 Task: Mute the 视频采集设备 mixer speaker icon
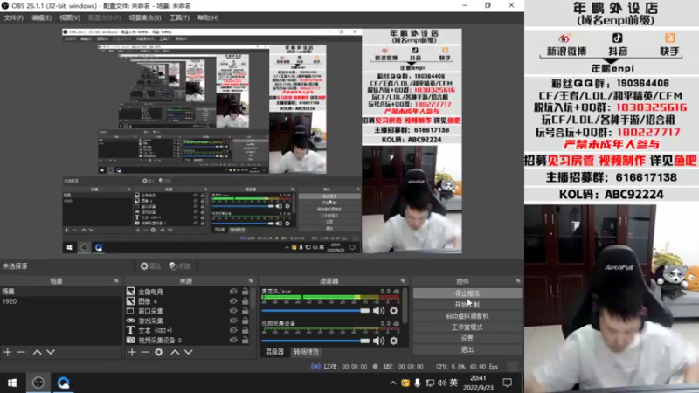tap(378, 341)
